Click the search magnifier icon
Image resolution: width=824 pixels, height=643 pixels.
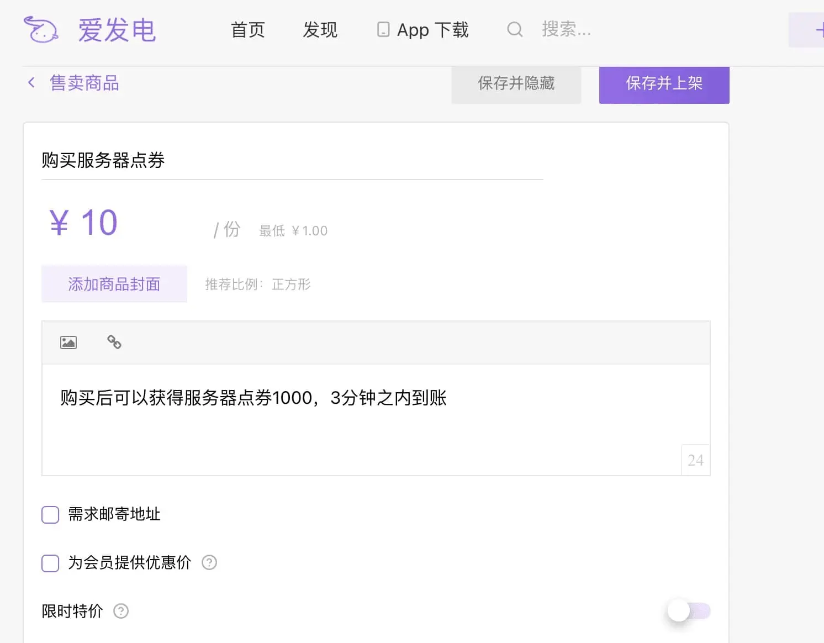[x=515, y=29]
